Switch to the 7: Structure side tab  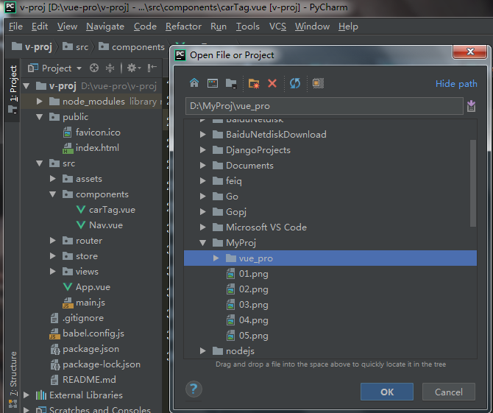coord(13,379)
